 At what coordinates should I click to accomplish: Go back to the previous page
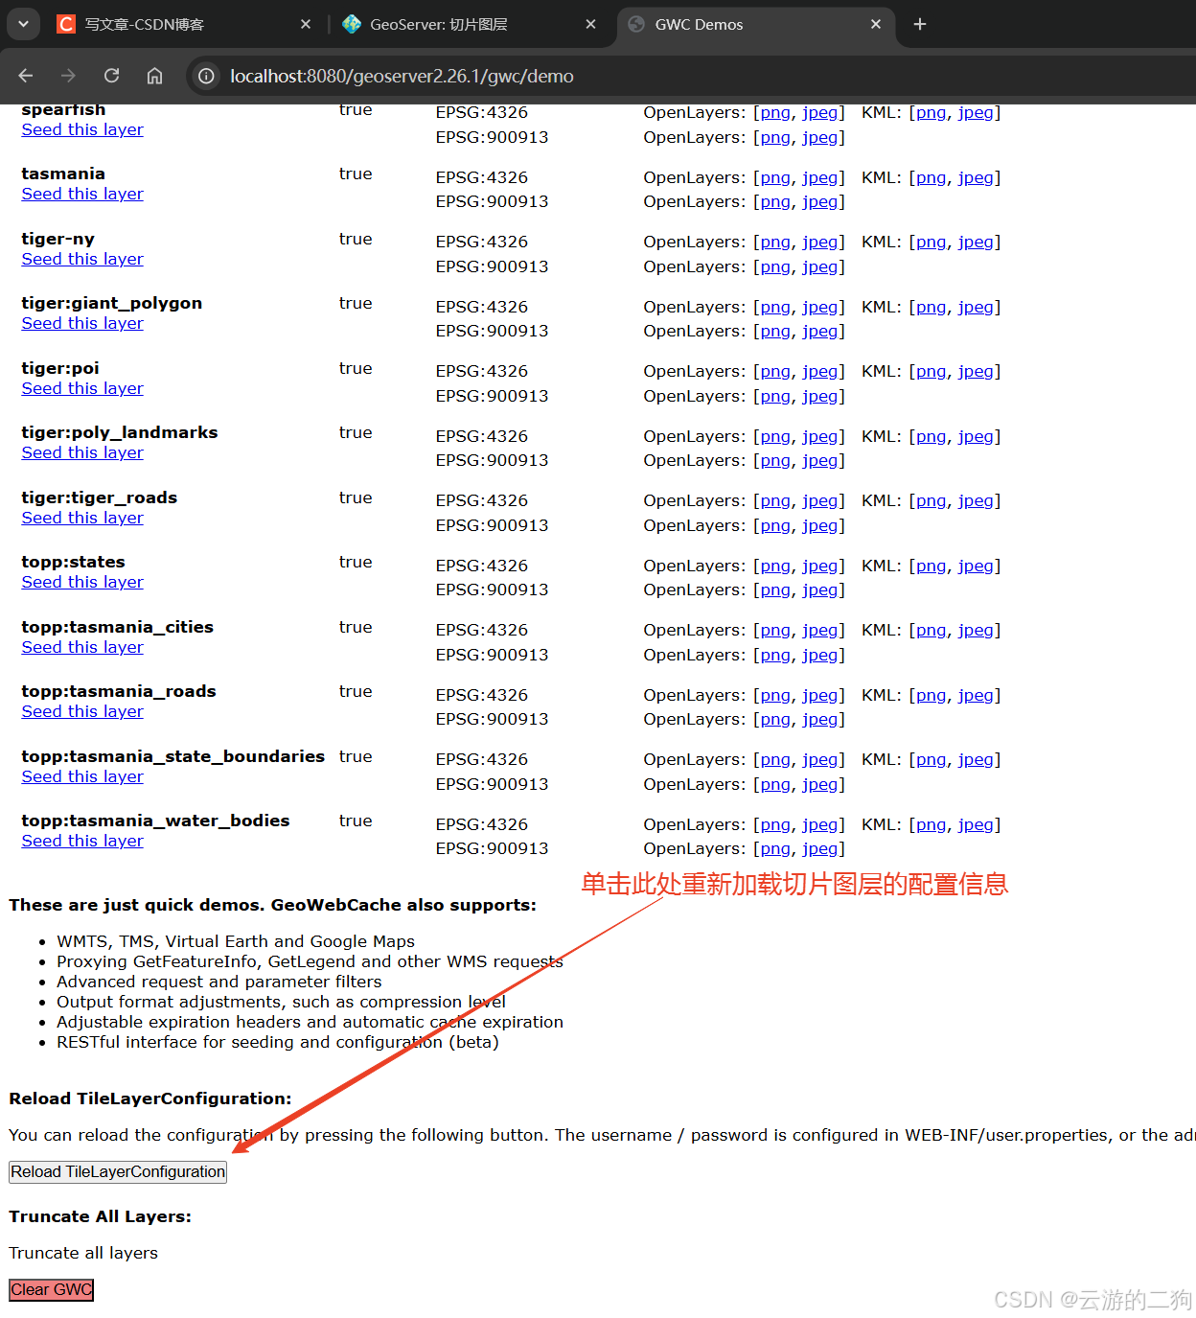tap(26, 76)
